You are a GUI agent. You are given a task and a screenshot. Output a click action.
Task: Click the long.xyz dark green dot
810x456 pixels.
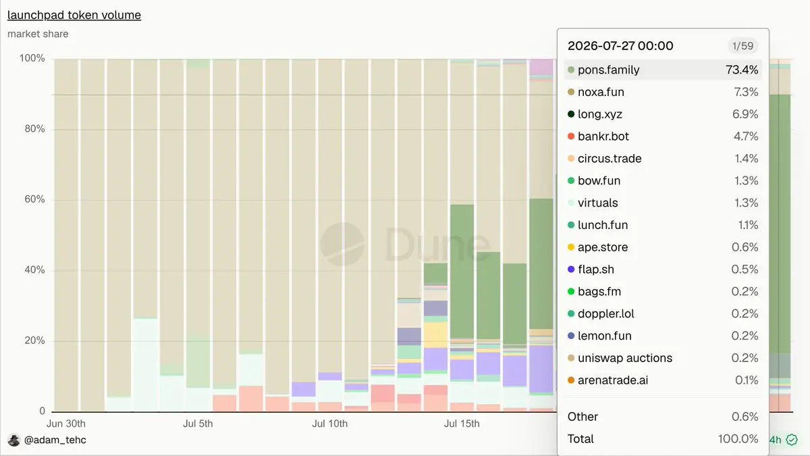pyautogui.click(x=571, y=114)
